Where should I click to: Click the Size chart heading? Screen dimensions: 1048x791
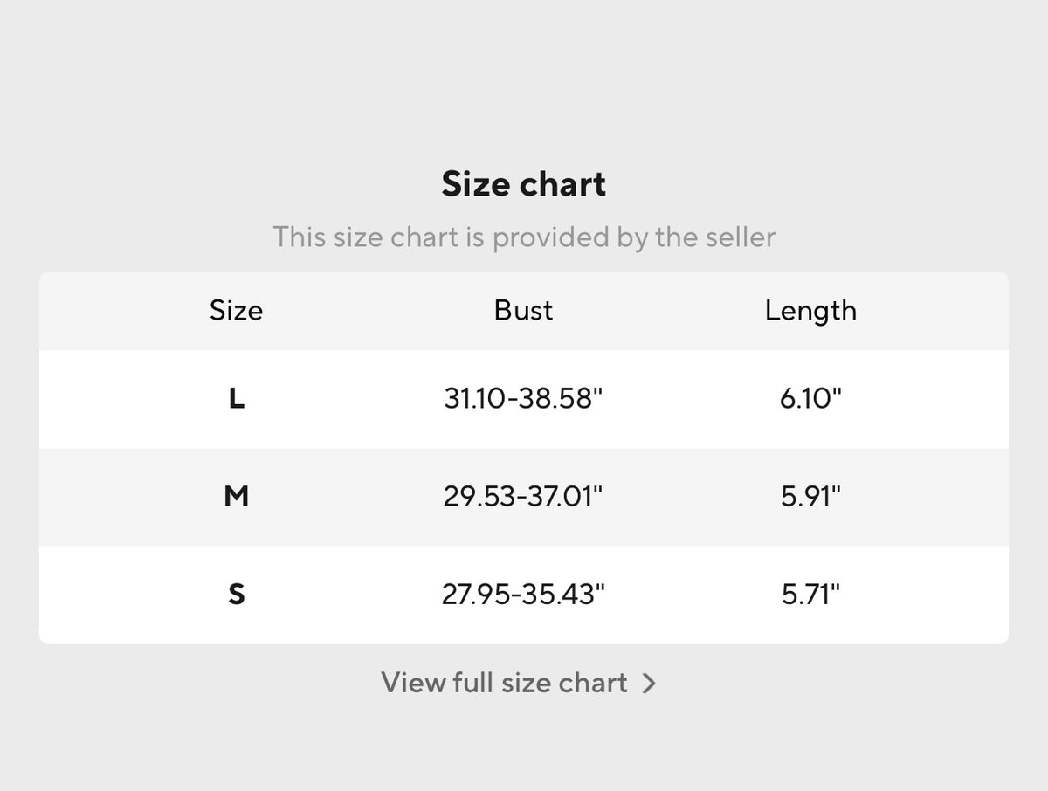coord(523,184)
